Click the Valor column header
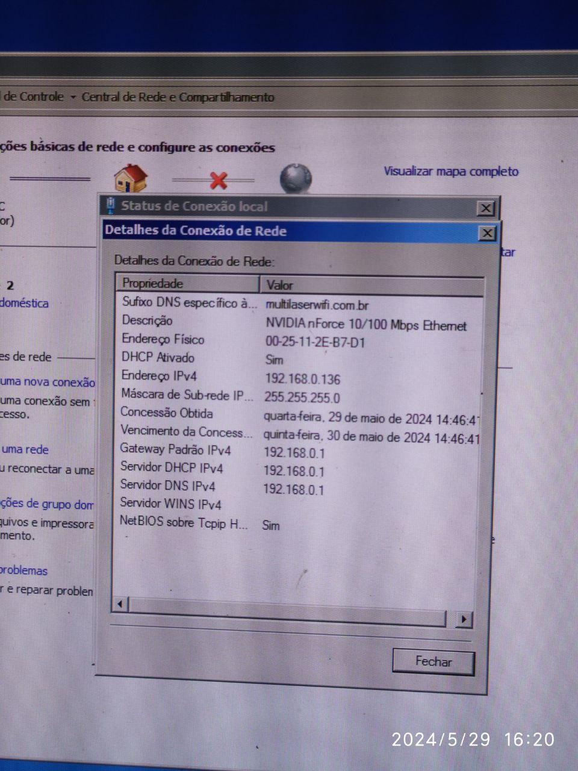 pos(371,286)
